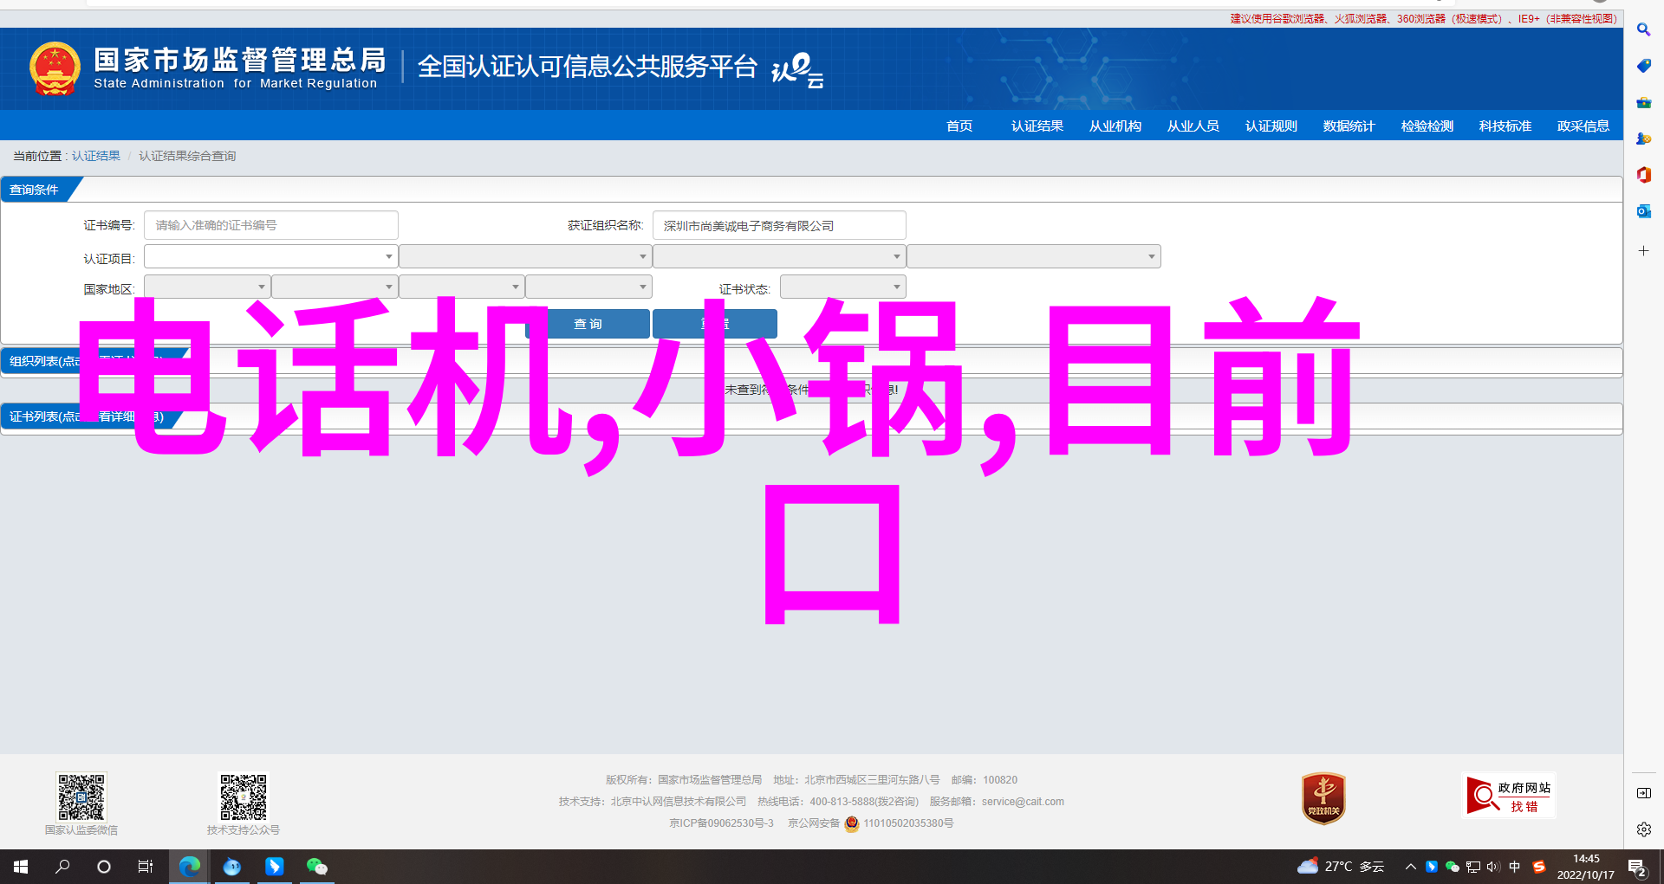
Task: Open the Tools briefcase icon in sidebar
Action: (x=1643, y=102)
